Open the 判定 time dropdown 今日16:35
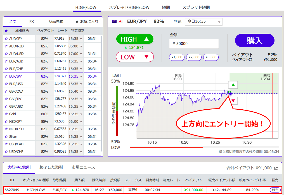Viewport: 284px width, 195px height. (203, 21)
